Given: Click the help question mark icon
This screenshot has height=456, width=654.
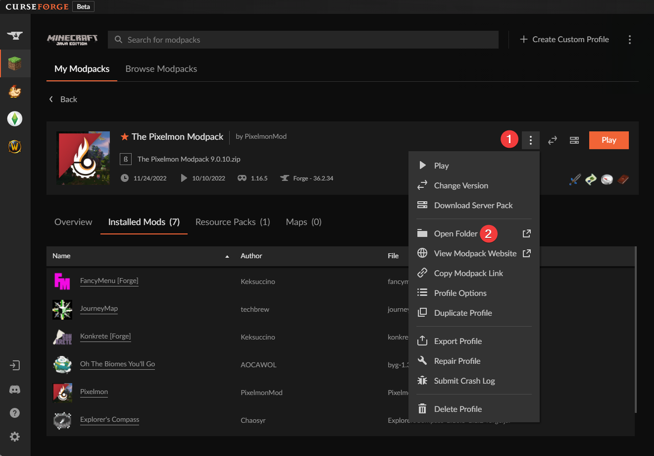Looking at the screenshot, I should 15,413.
